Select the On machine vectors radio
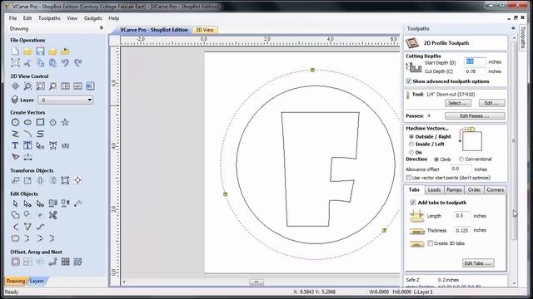Image resolution: width=533 pixels, height=299 pixels. [411, 153]
